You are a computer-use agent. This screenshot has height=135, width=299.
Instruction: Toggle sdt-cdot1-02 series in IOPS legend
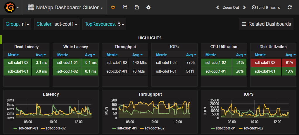tap(253, 128)
